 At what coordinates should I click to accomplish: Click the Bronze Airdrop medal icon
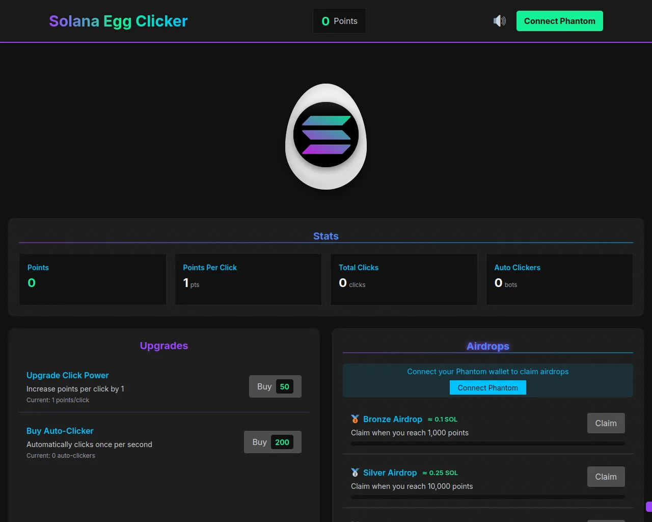[x=355, y=419]
